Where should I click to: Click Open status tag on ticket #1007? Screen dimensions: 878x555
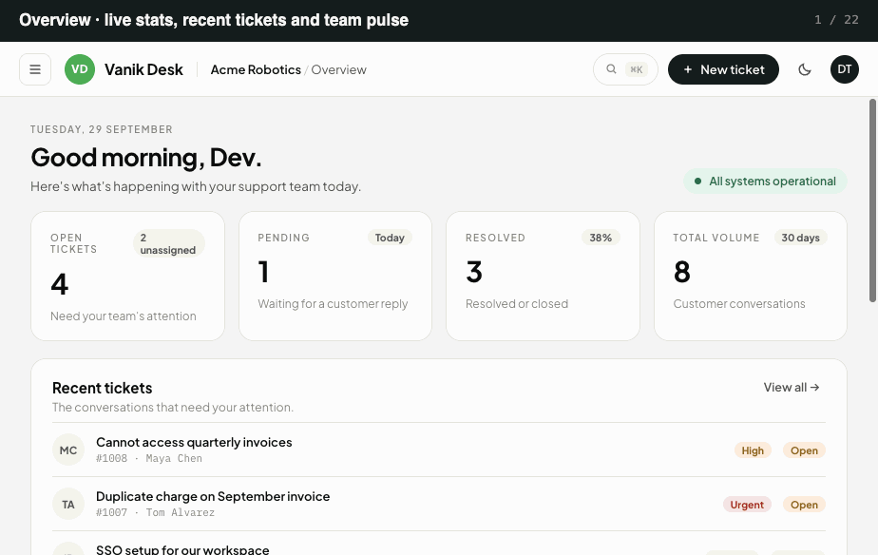[x=804, y=505]
